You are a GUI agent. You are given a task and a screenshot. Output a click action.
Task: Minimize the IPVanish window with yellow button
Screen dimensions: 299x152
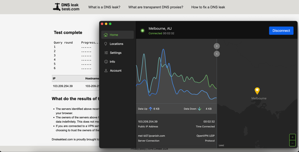point(106,24)
